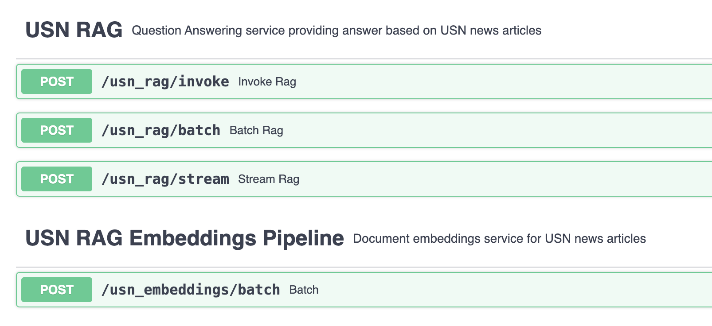This screenshot has height=326, width=712.
Task: Expand the /usn_rag/stream endpoint row
Action: (x=443, y=179)
